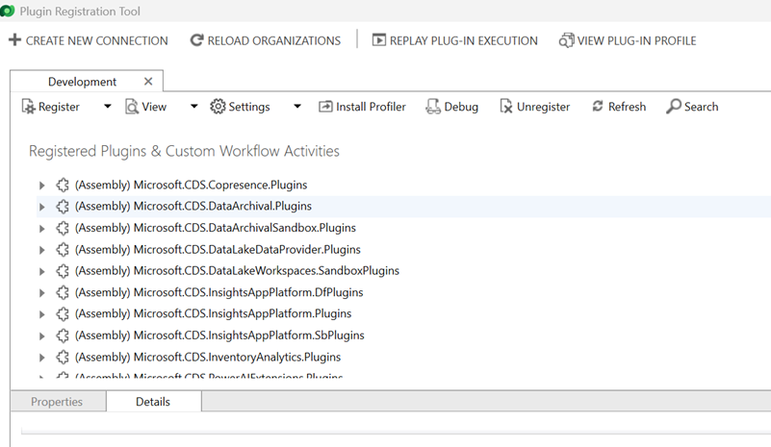
Task: Open the Properties tab
Action: pos(57,401)
